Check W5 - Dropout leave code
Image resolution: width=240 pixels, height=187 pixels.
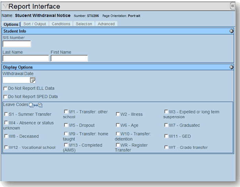point(66,125)
